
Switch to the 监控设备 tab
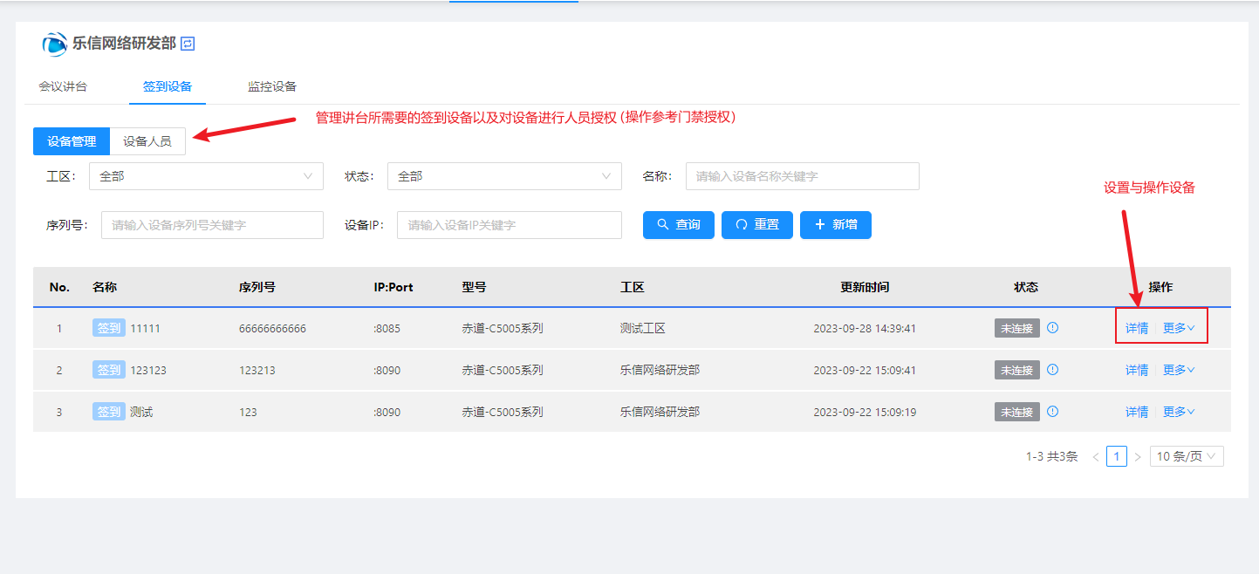pos(272,86)
